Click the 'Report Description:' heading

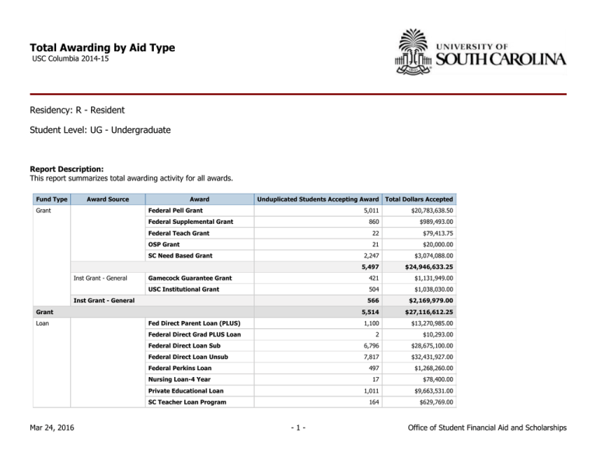click(x=67, y=169)
